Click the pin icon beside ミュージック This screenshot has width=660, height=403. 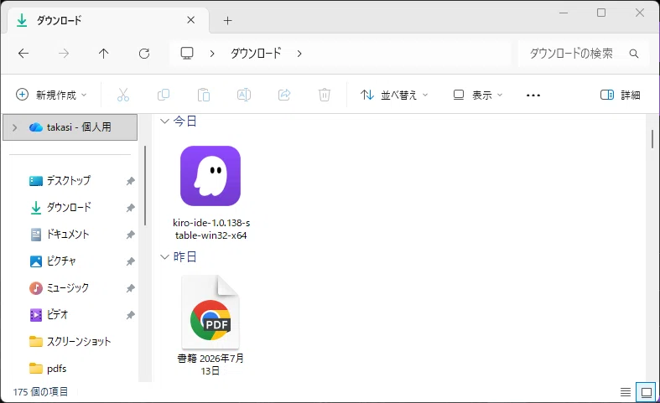130,288
